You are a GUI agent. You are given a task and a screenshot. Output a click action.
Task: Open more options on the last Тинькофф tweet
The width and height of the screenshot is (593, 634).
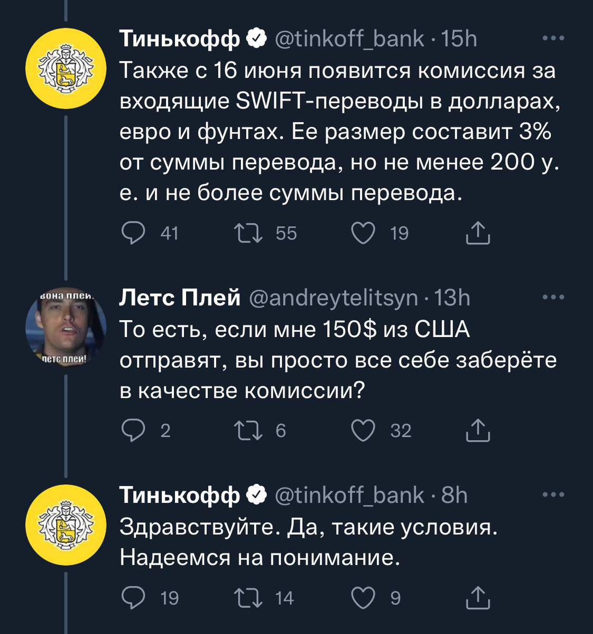pos(551,494)
